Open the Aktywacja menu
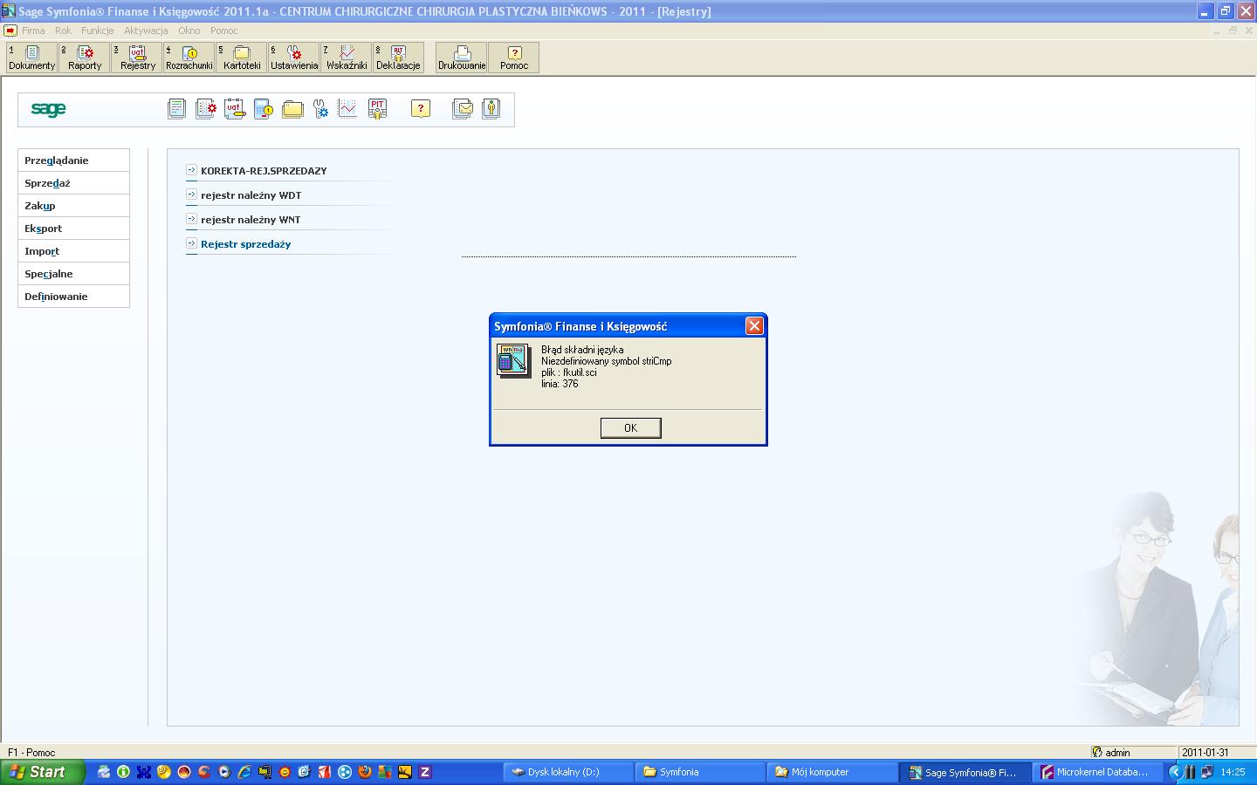The height and width of the screenshot is (785, 1257). coord(146,31)
